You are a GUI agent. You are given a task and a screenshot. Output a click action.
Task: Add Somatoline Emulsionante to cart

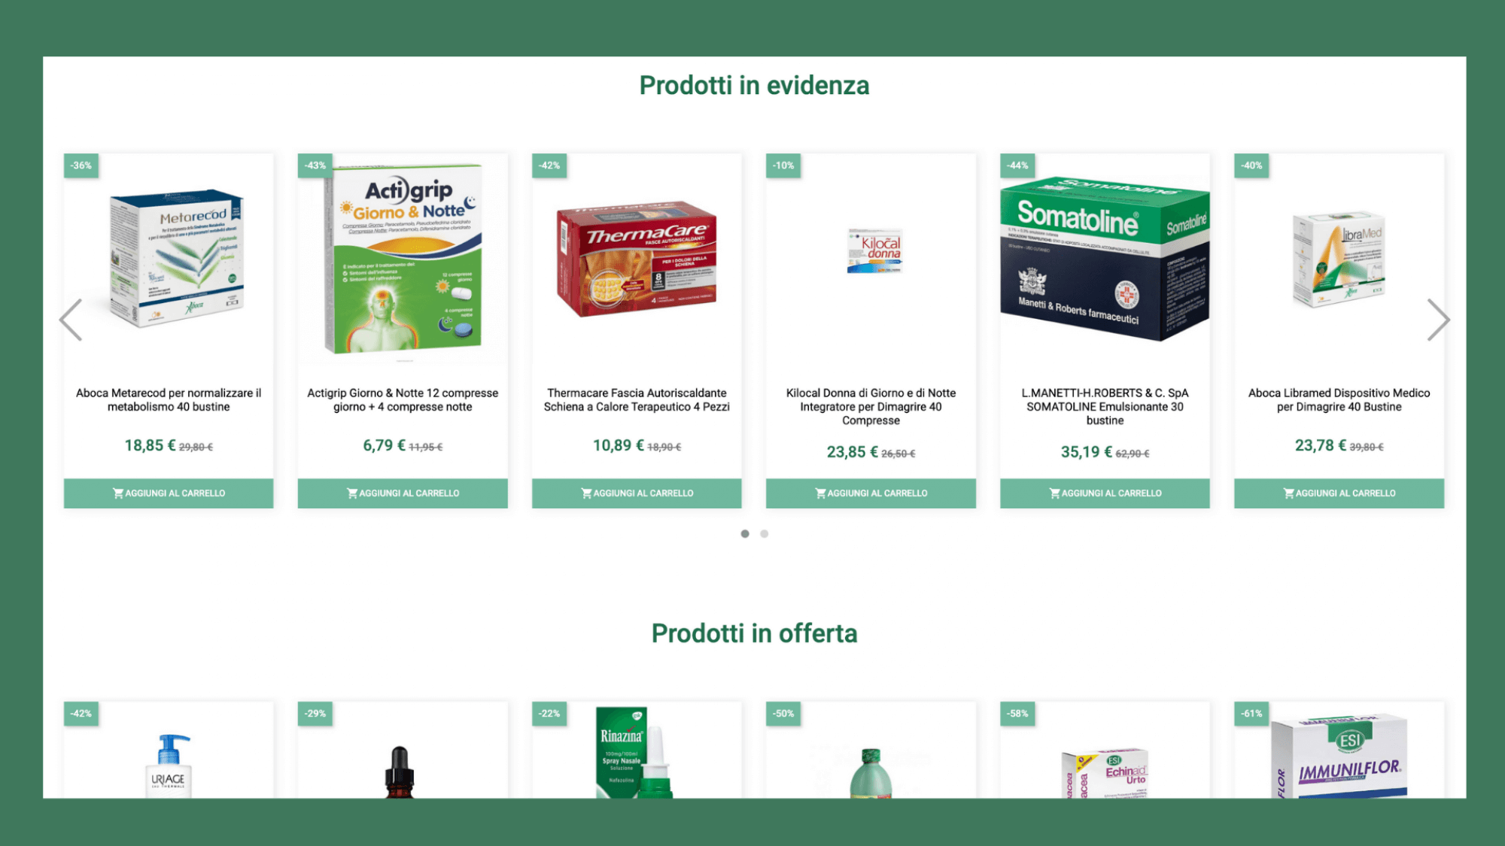click(x=1105, y=493)
